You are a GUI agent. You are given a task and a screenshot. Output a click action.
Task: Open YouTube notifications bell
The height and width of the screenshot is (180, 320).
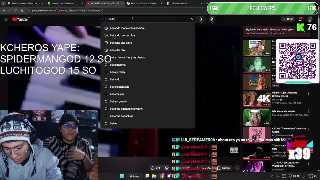tap(300, 19)
